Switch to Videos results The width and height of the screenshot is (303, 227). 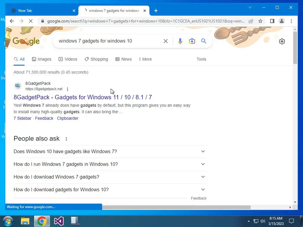[x=68, y=59]
